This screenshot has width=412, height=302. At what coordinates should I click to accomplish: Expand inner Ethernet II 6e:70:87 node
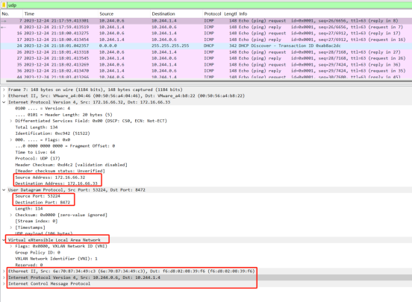[4, 271]
